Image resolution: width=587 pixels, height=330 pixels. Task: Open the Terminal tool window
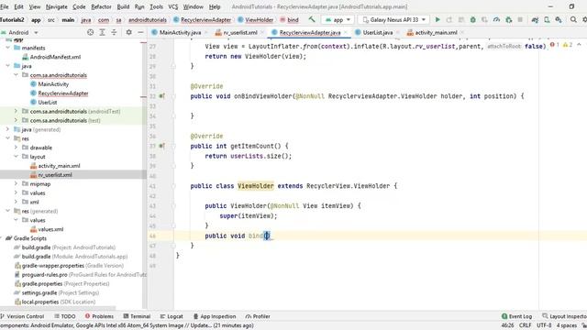point(137,316)
